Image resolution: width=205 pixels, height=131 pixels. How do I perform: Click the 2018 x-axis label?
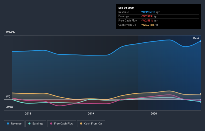[x=28, y=113]
